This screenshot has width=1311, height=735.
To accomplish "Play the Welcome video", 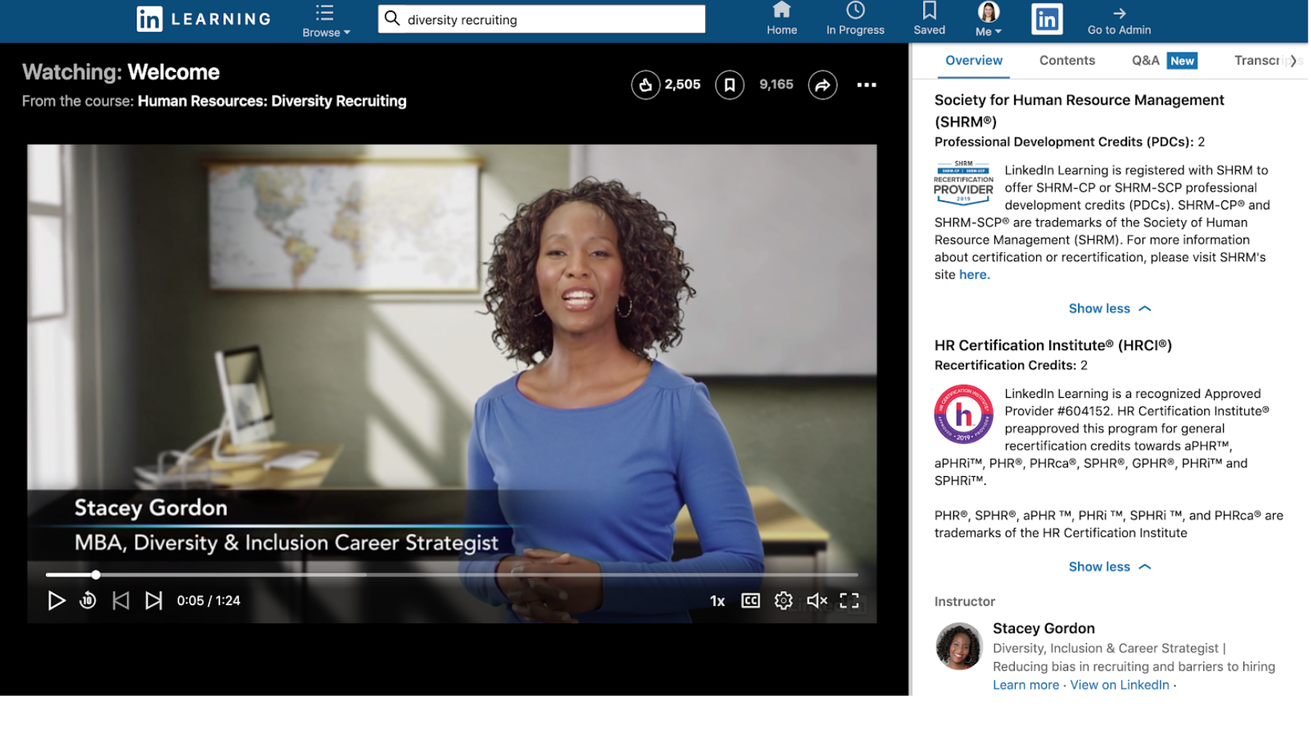I will [x=56, y=601].
